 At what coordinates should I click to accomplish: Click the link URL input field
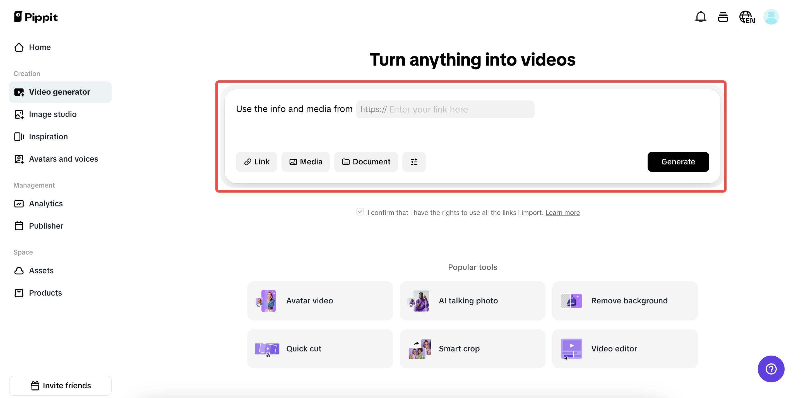click(445, 109)
